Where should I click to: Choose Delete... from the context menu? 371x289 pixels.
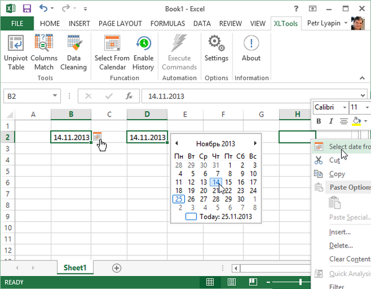coord(341,246)
